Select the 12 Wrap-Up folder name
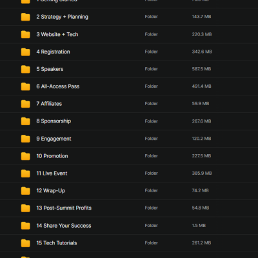258x258 pixels. click(x=51, y=191)
